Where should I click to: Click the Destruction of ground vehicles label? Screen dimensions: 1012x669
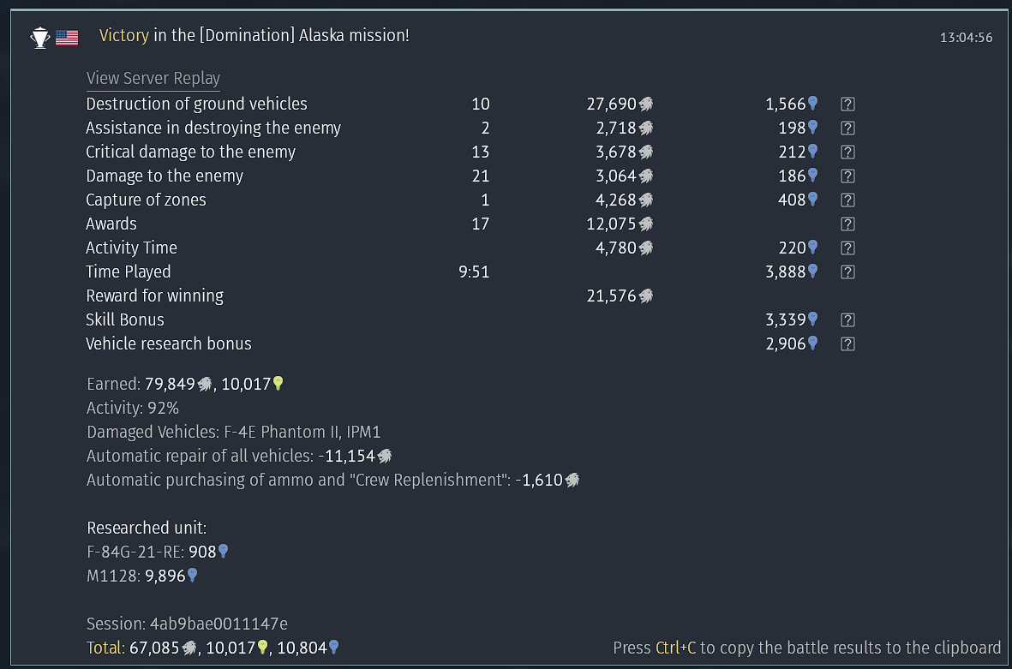point(196,104)
